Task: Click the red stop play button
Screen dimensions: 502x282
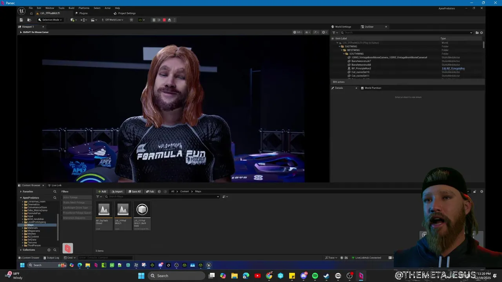Action: click(164, 20)
